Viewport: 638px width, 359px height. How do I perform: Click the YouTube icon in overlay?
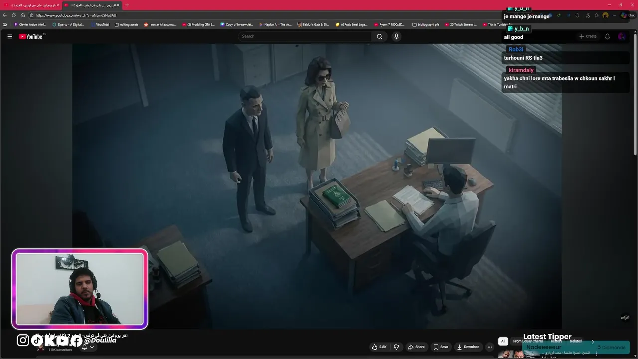[63, 340]
